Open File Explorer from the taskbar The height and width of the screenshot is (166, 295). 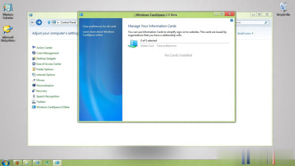coord(27,163)
